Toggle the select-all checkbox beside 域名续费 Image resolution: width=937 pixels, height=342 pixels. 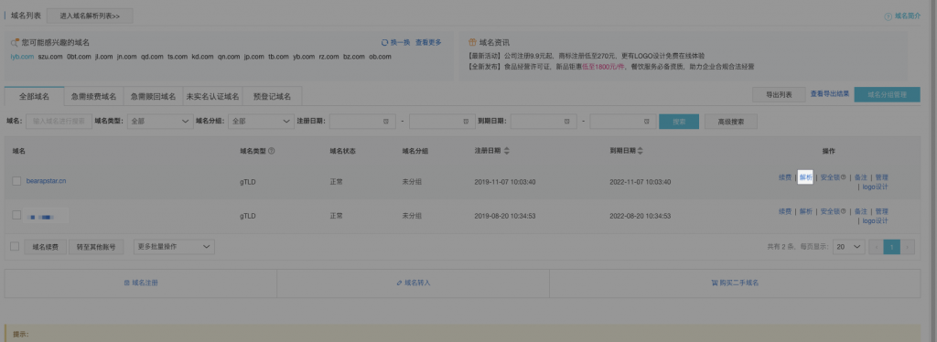point(15,247)
